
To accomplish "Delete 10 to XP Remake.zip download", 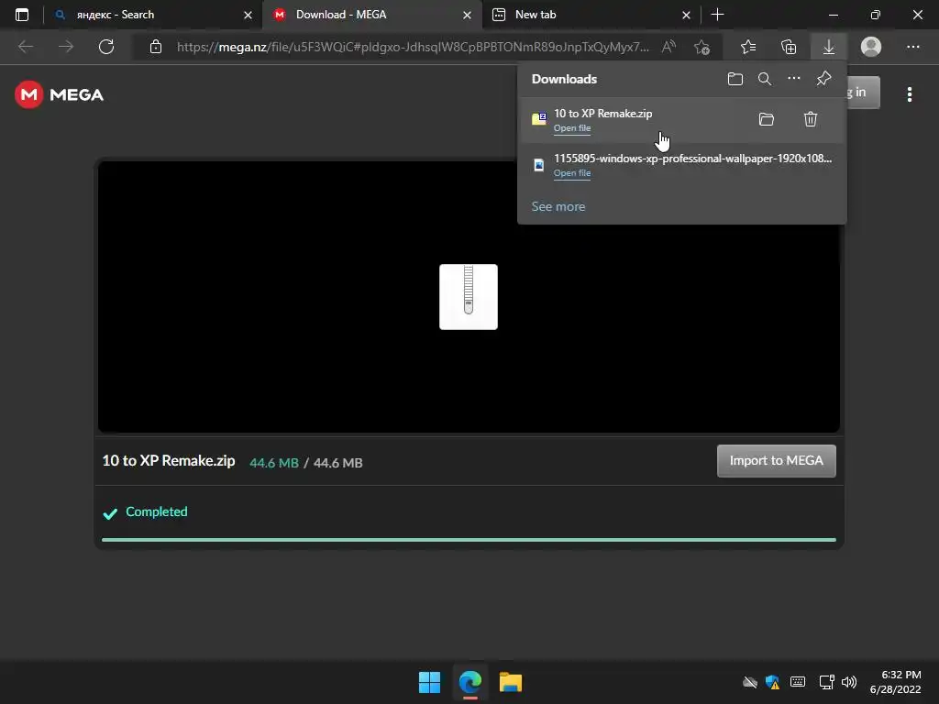I will click(x=811, y=119).
